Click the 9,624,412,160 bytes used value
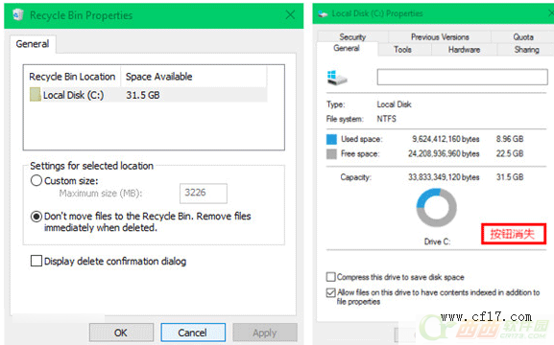Viewport: 554px width, 345px height. coord(446,139)
